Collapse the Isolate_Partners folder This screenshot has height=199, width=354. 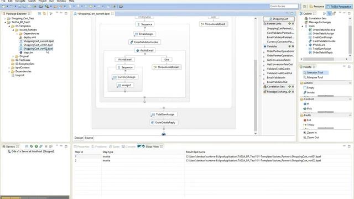tap(13, 30)
